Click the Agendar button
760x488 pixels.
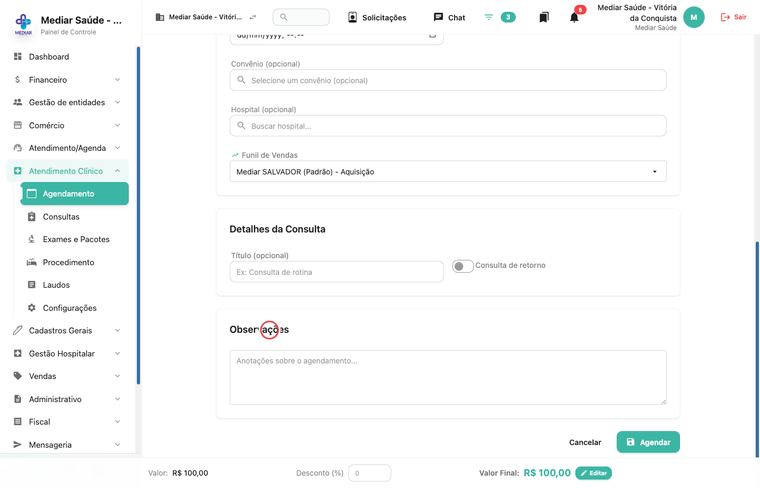pyautogui.click(x=648, y=442)
